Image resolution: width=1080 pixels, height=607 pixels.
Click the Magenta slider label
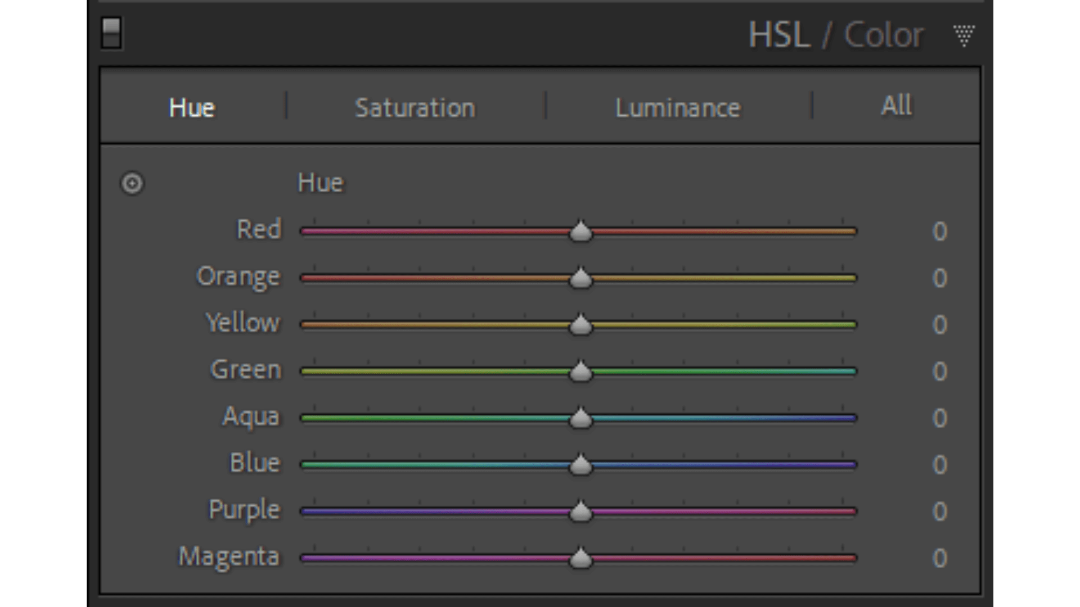229,557
